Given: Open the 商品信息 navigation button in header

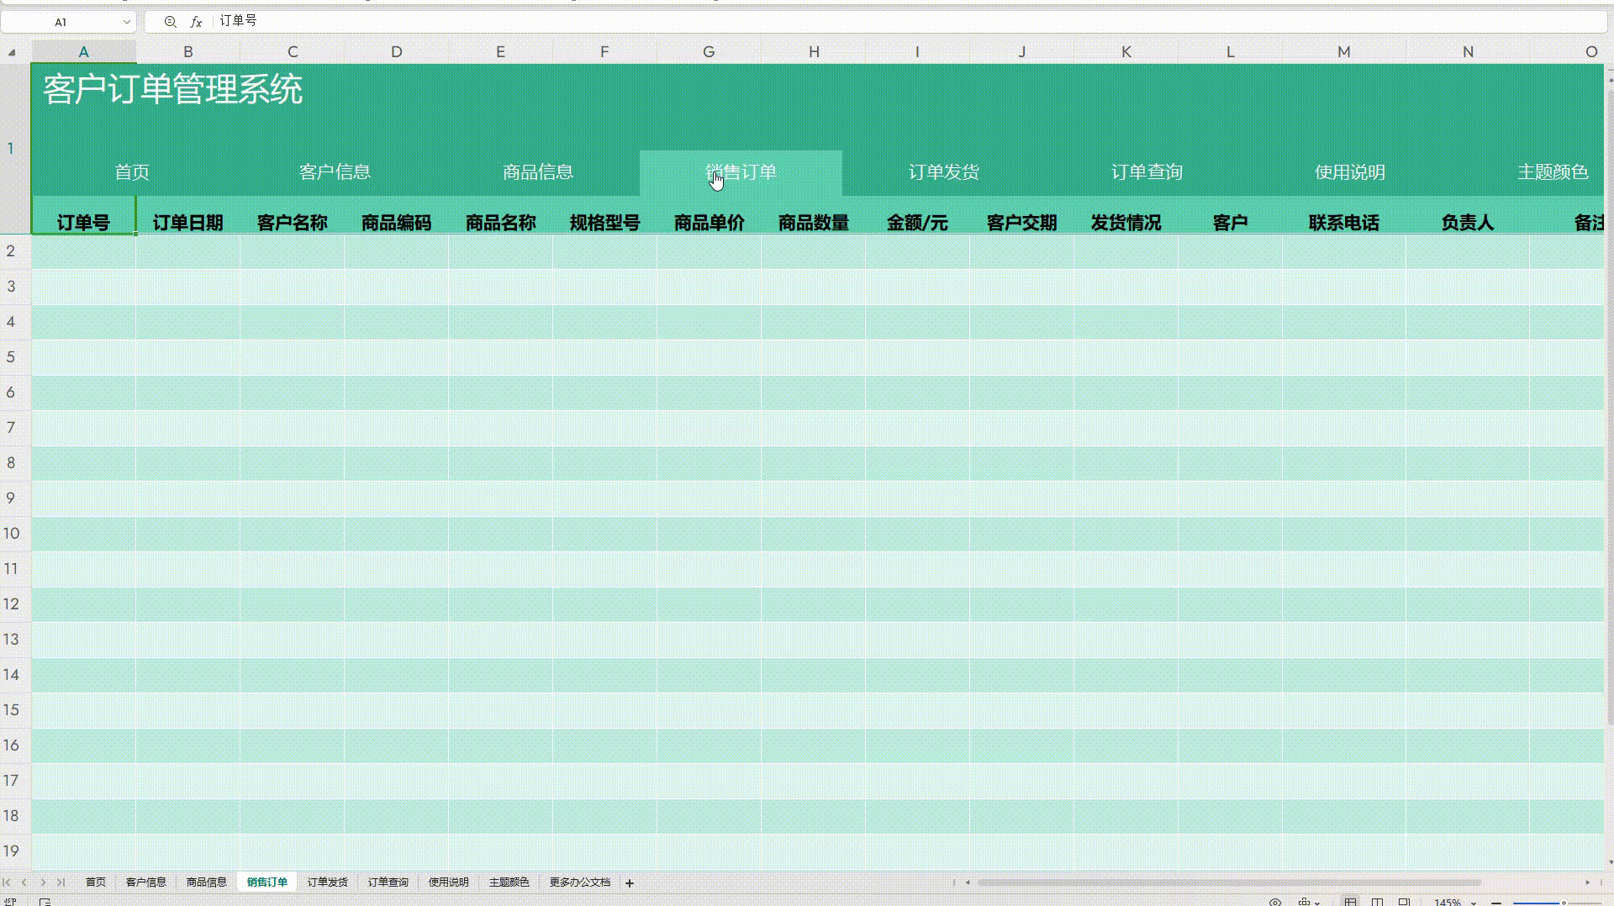Looking at the screenshot, I should coord(538,172).
